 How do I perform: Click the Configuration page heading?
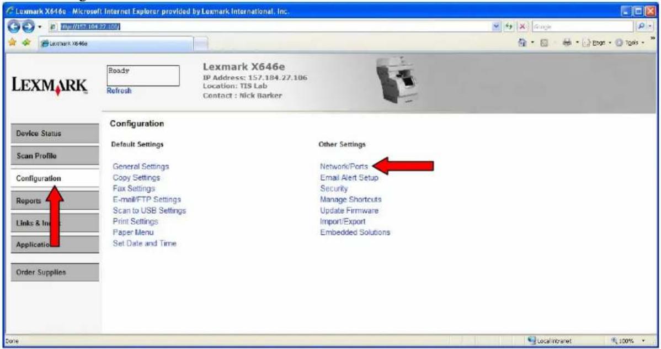(137, 124)
